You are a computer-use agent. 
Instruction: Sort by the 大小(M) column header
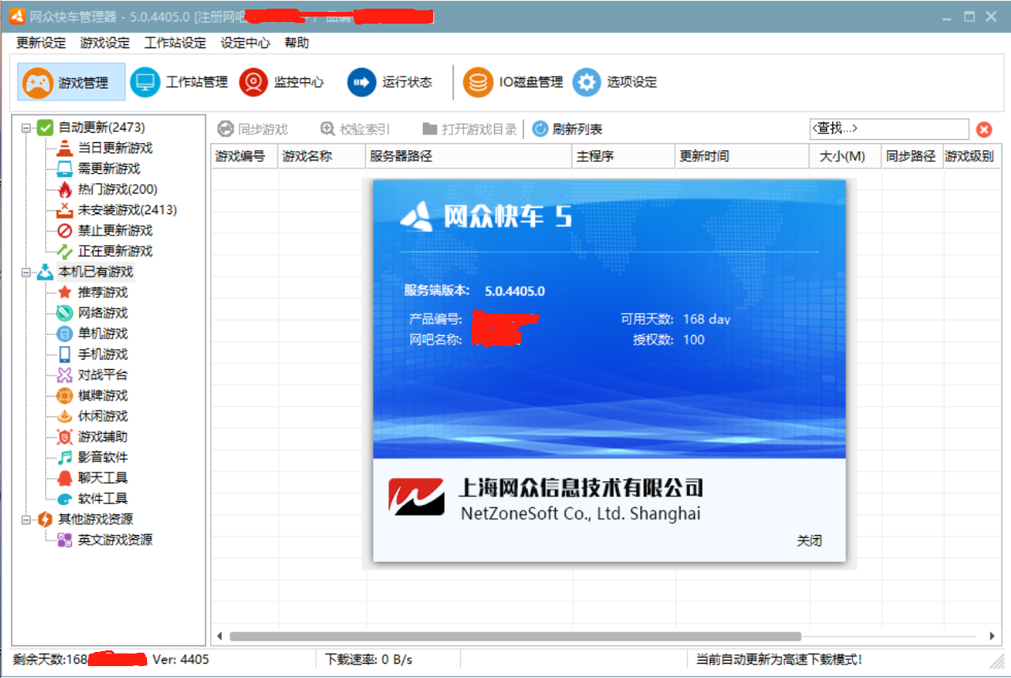coord(846,156)
